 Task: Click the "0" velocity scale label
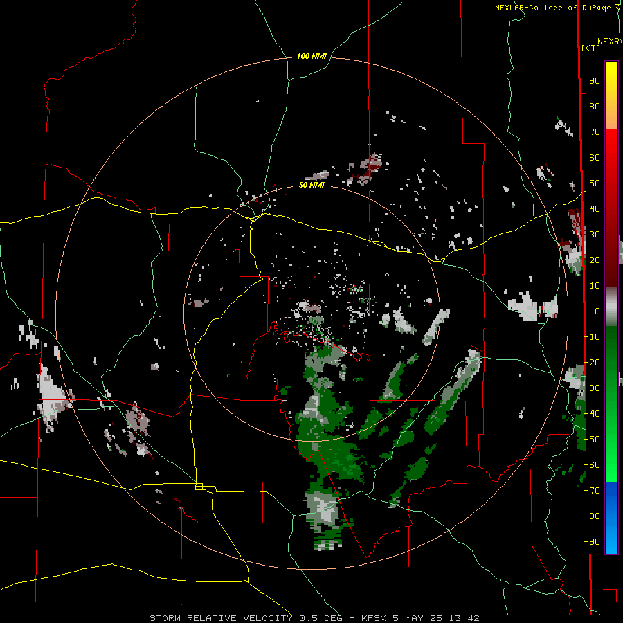[x=597, y=311]
